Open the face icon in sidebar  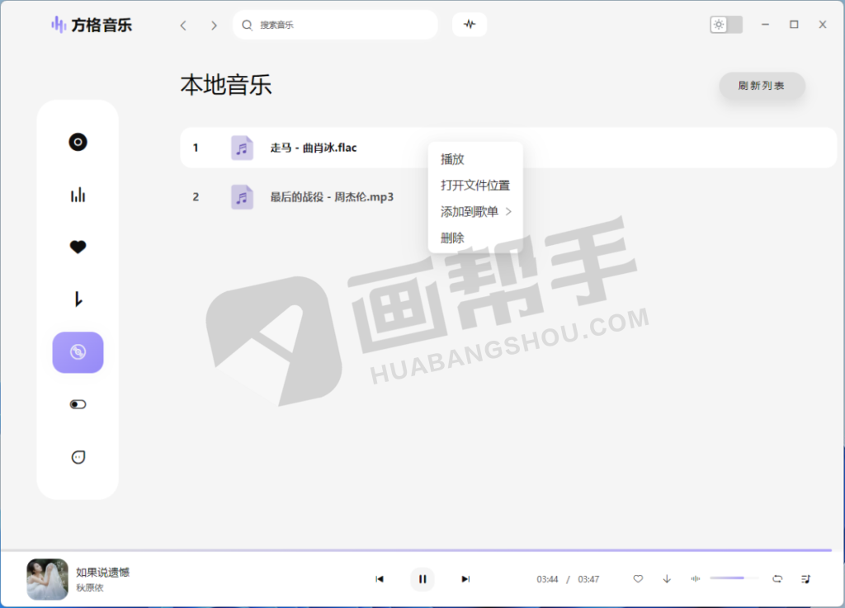(x=78, y=457)
